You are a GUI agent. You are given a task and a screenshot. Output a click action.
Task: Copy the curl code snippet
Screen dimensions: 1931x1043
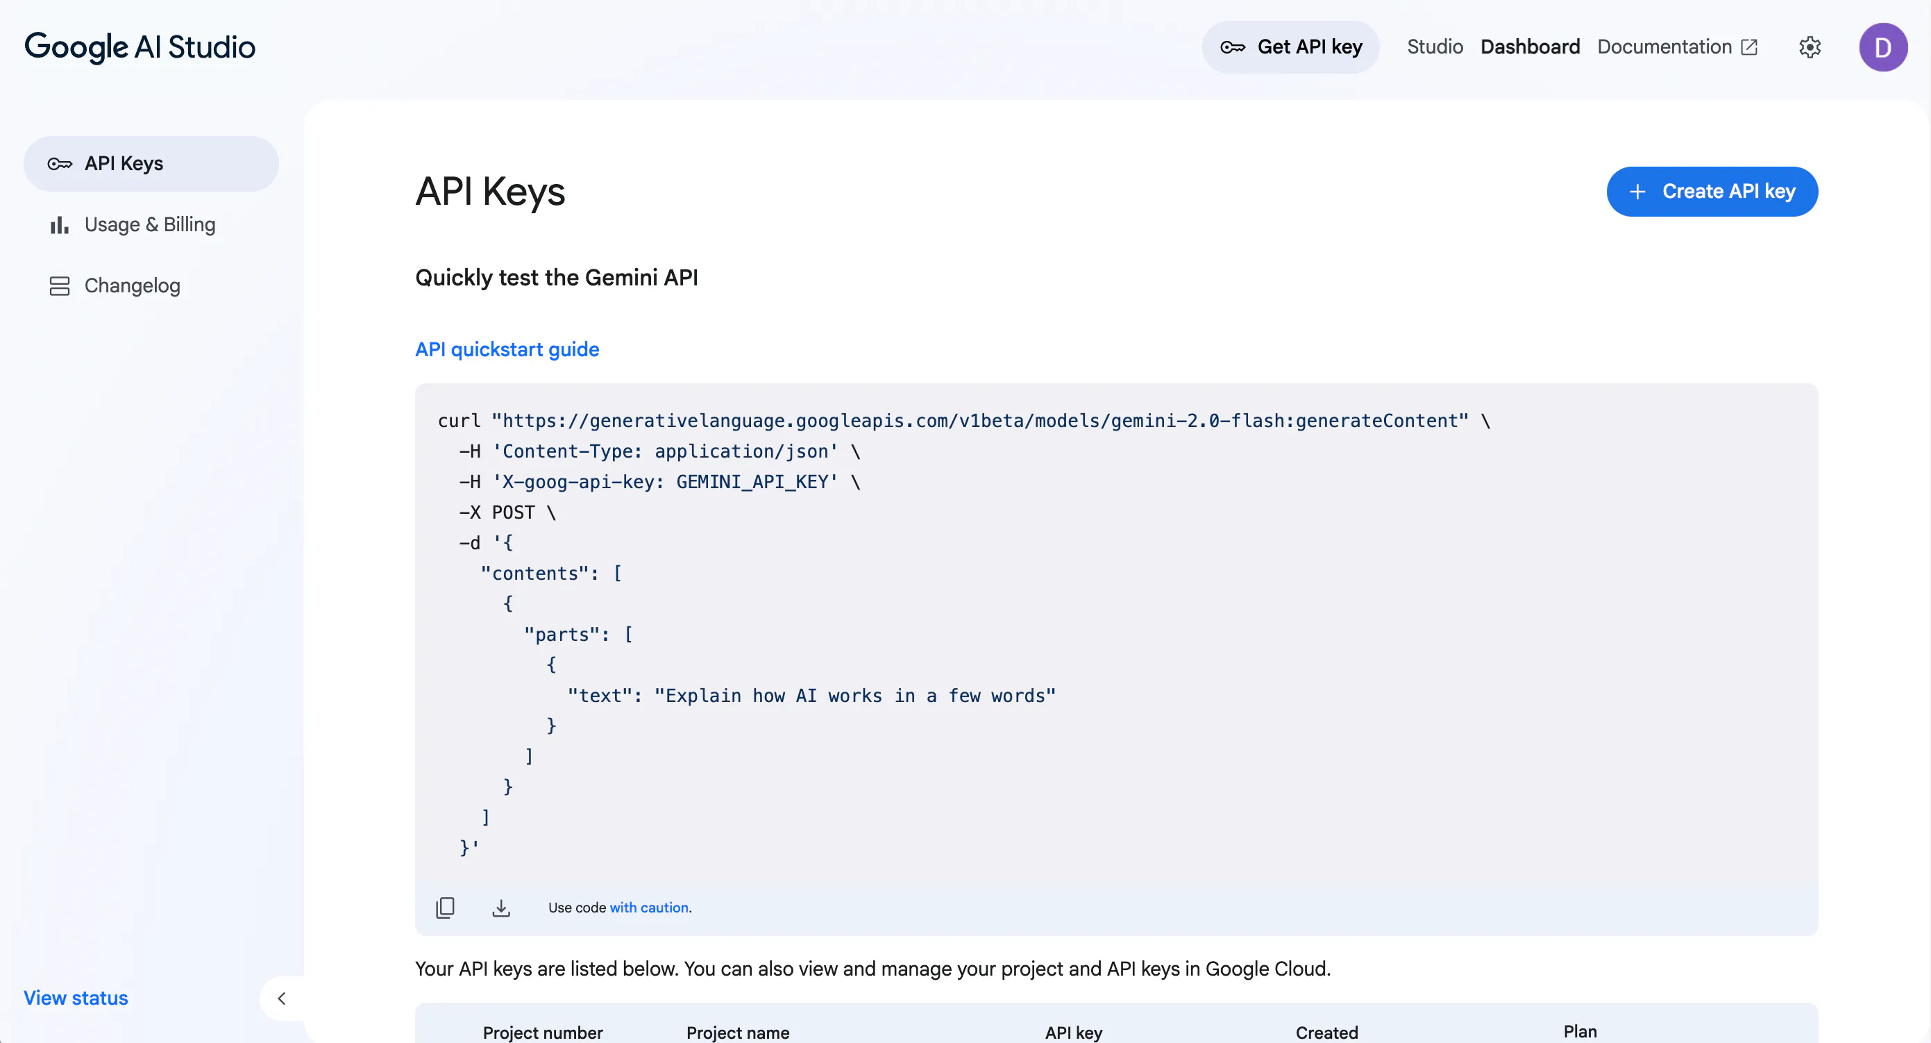click(446, 908)
